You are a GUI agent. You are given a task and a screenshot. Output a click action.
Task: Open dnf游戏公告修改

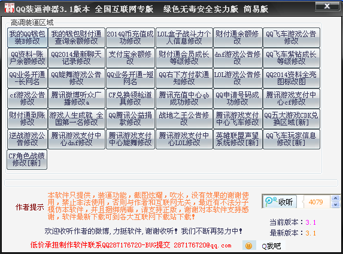point(237,58)
